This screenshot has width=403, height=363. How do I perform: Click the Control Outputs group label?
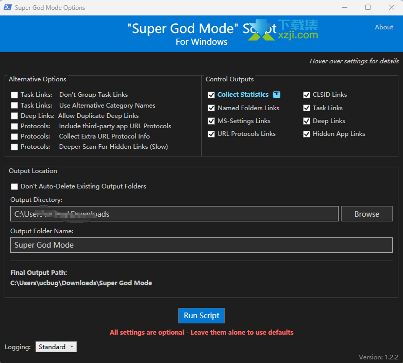click(x=229, y=79)
